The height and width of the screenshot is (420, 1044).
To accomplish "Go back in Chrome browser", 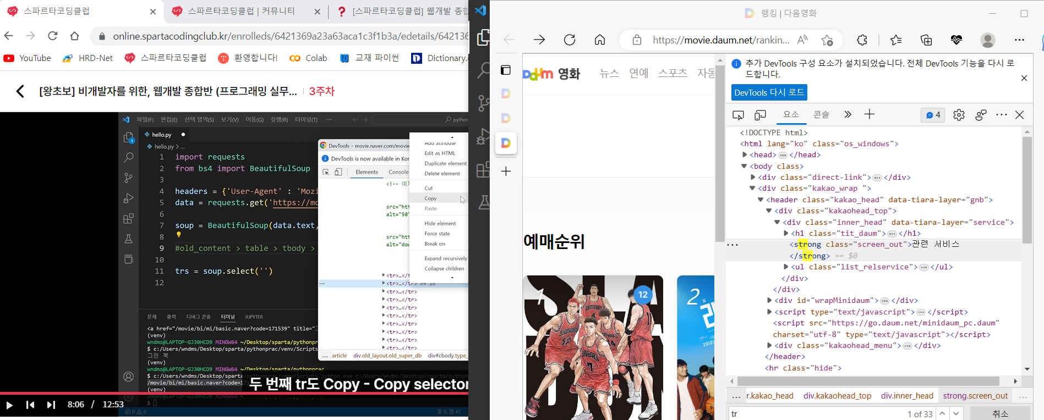I will (8, 36).
